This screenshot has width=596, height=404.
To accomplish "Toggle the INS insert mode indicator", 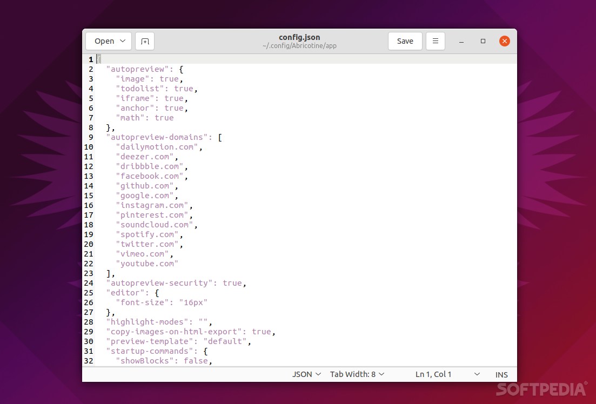I will pyautogui.click(x=501, y=375).
